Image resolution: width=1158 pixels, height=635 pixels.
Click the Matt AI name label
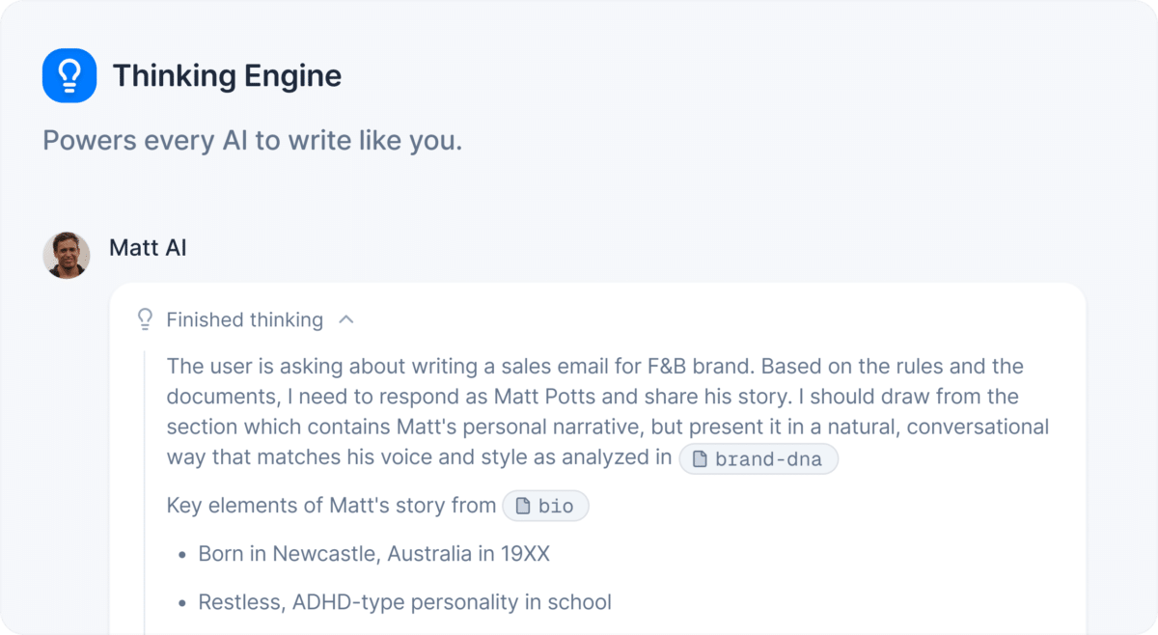coord(148,248)
